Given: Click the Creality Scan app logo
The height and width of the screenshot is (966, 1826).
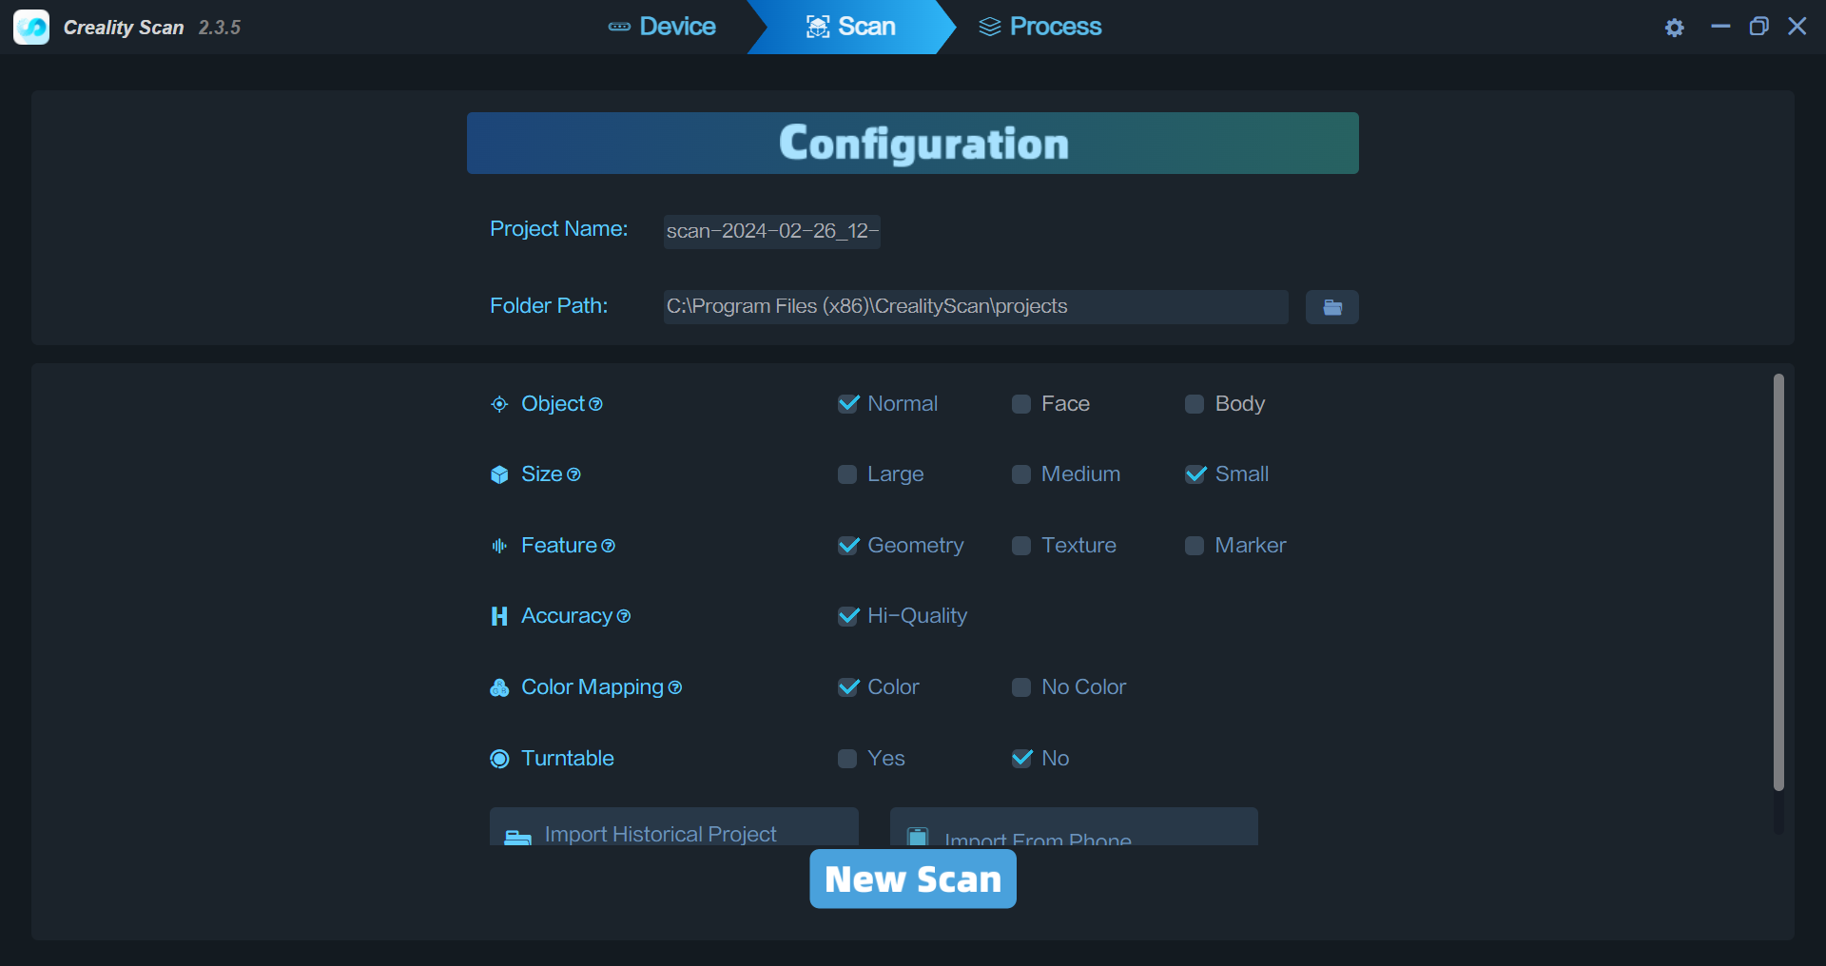Looking at the screenshot, I should tap(31, 27).
